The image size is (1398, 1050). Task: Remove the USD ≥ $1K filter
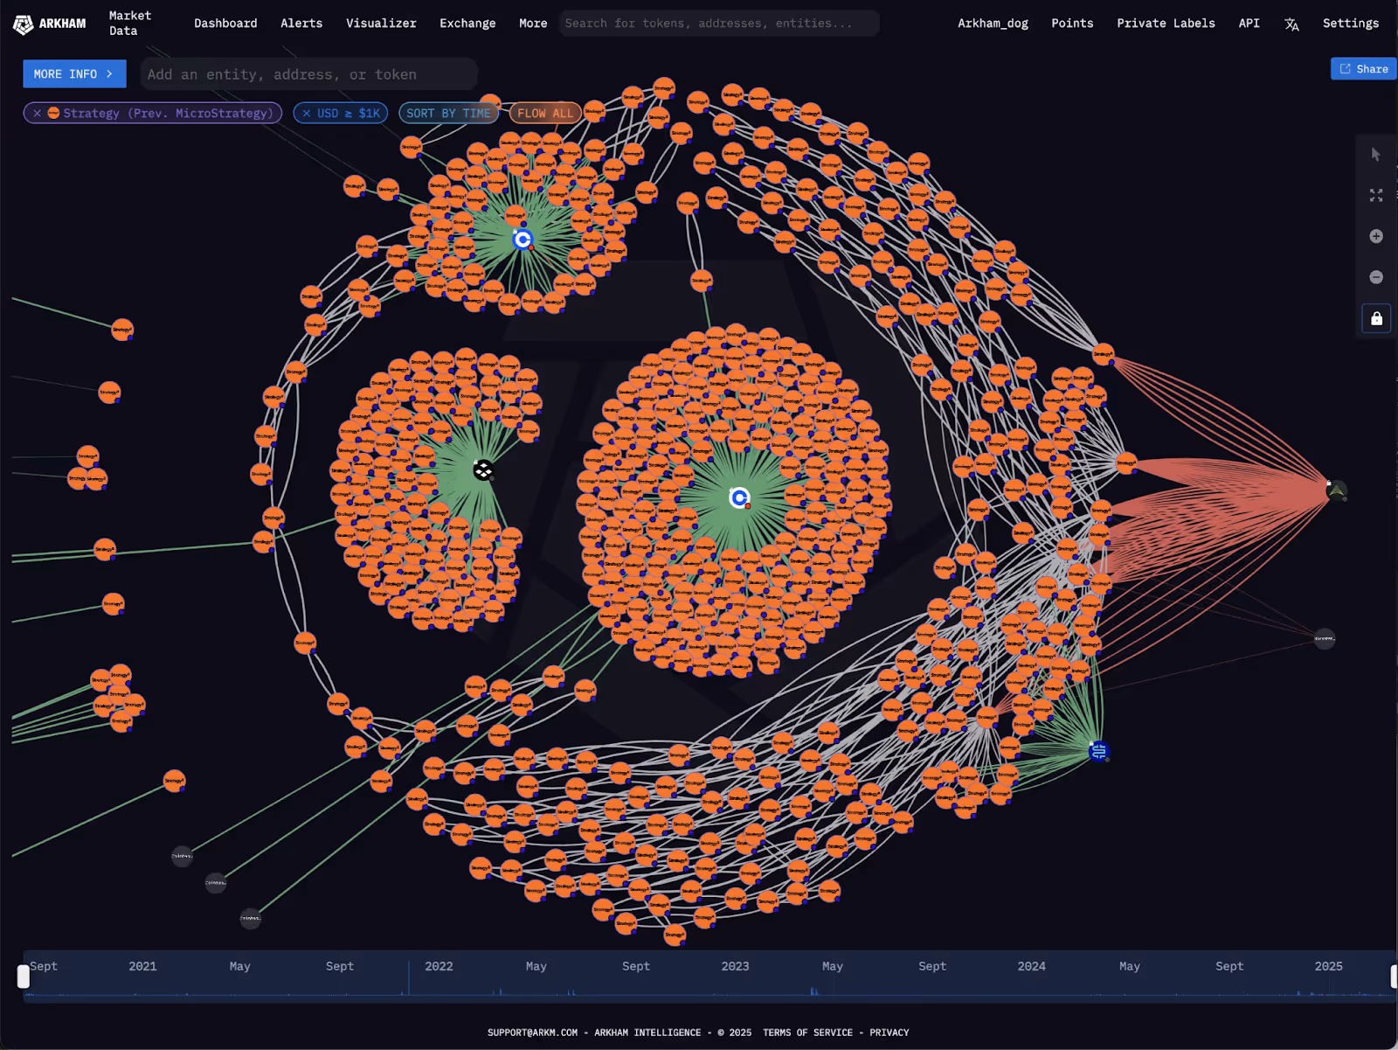pyautogui.click(x=306, y=113)
